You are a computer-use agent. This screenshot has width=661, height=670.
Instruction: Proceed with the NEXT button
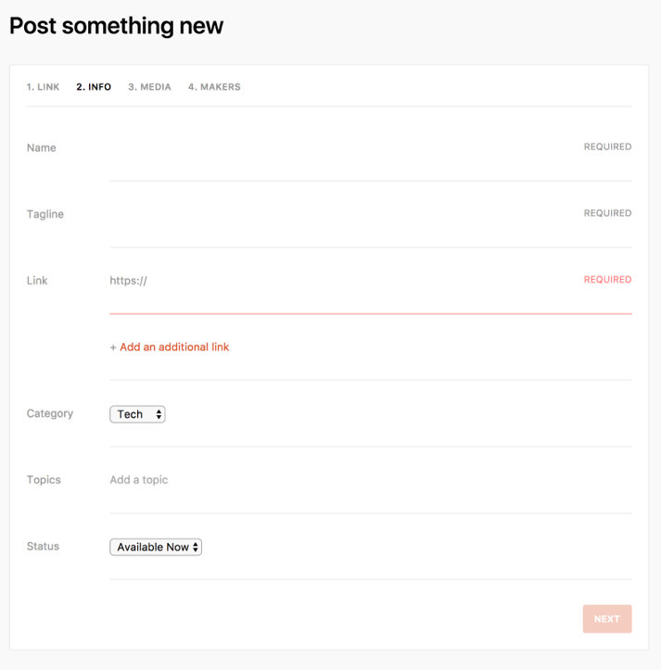607,619
